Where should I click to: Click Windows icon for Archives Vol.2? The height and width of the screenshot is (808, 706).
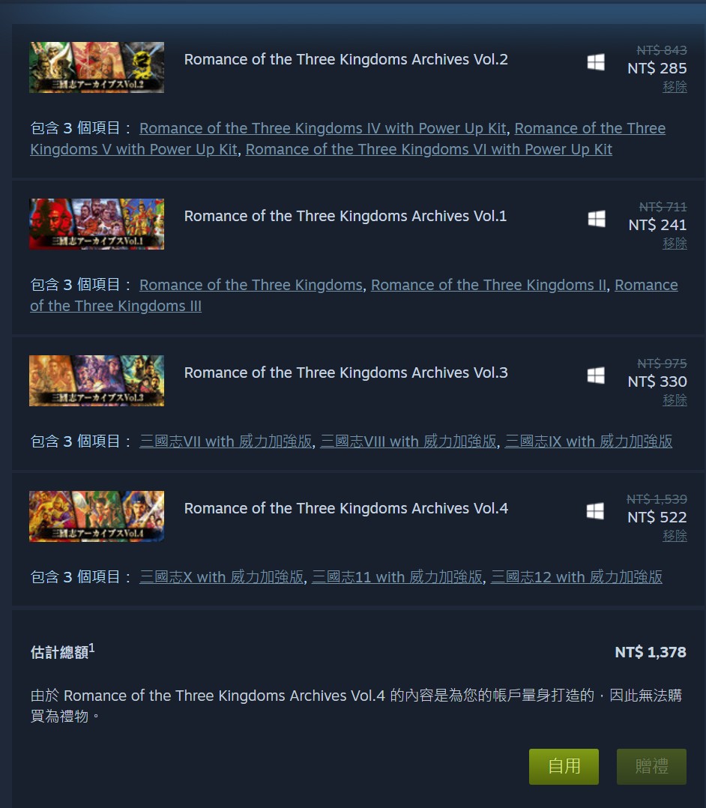click(596, 62)
